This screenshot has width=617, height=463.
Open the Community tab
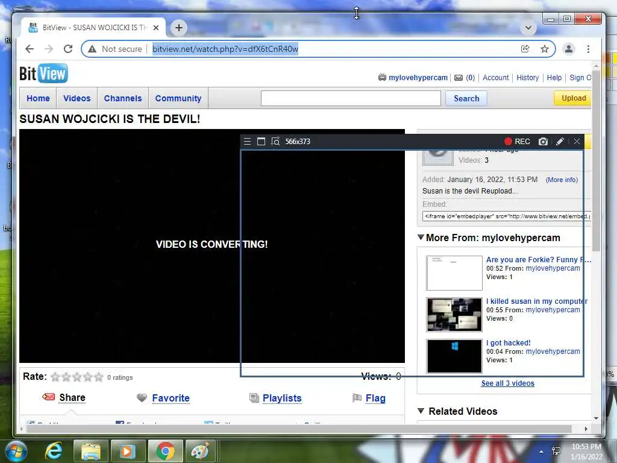tap(178, 98)
